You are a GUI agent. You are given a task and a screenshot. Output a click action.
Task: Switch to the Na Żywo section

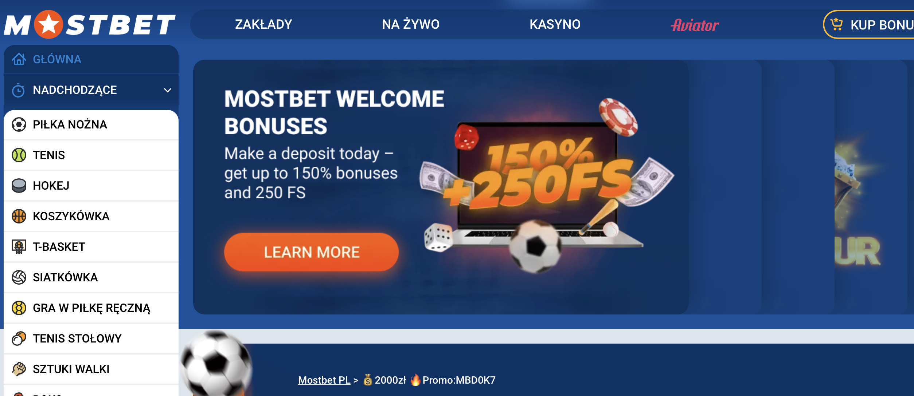coord(411,24)
